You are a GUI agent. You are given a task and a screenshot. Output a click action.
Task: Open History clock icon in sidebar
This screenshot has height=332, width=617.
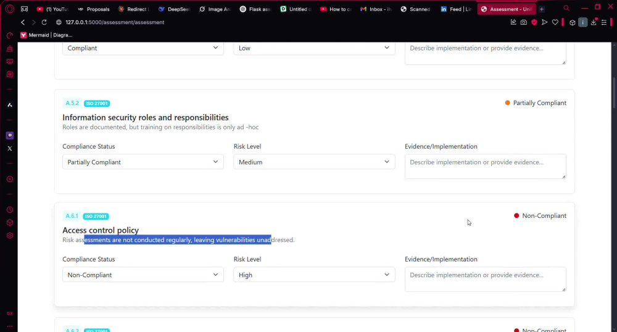(x=10, y=210)
